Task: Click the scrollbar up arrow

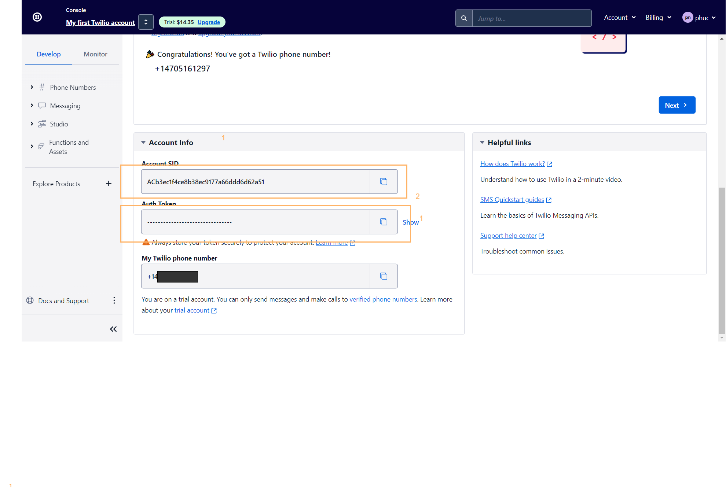Action: click(722, 38)
